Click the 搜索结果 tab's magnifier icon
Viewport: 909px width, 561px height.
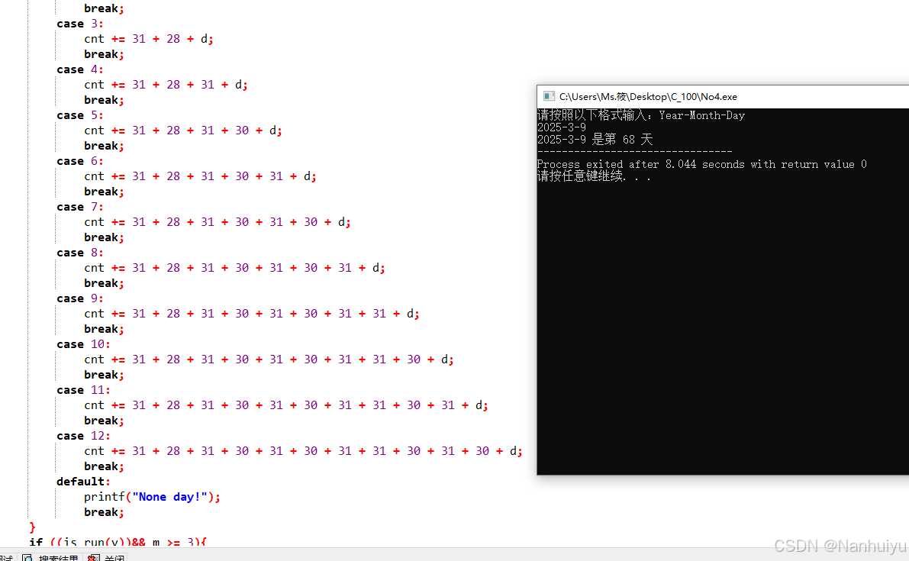[27, 557]
